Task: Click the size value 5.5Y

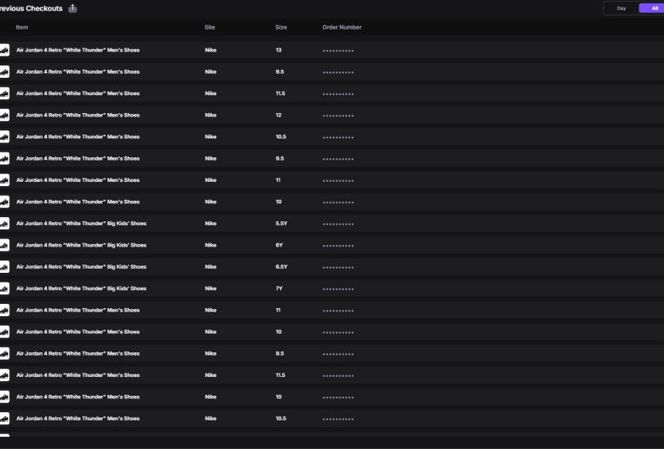Action: [x=281, y=224]
